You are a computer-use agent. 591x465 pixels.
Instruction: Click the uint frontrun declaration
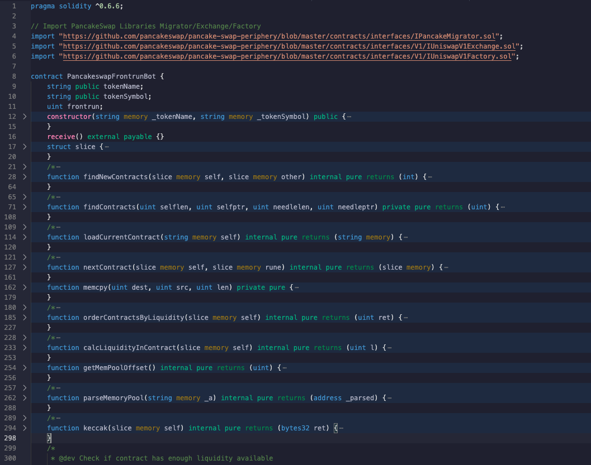[74, 107]
